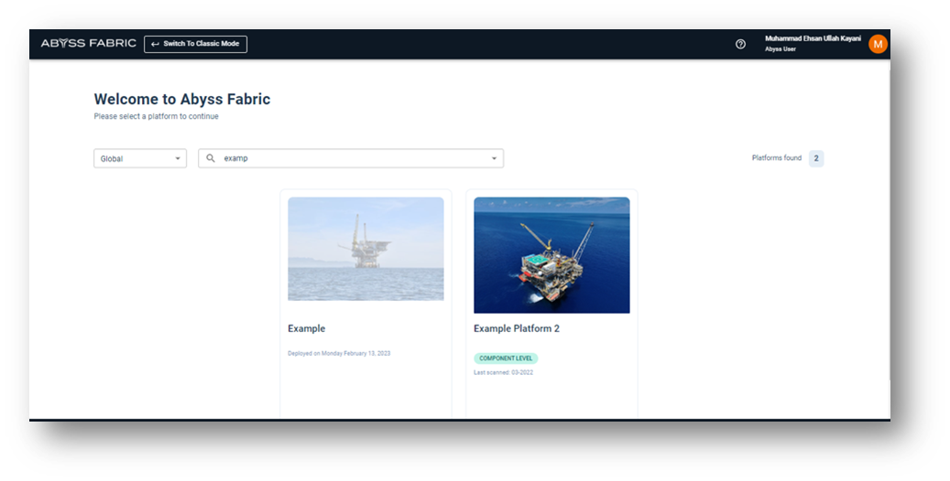
Task: Open the Example Platform 2 title
Action: [516, 328]
